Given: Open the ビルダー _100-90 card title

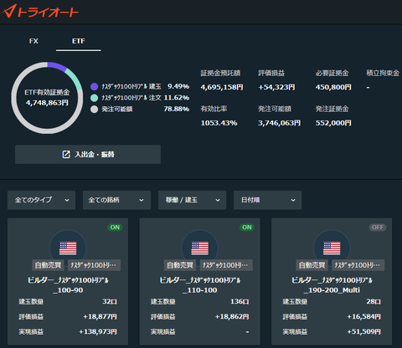Looking at the screenshot, I should (68, 285).
